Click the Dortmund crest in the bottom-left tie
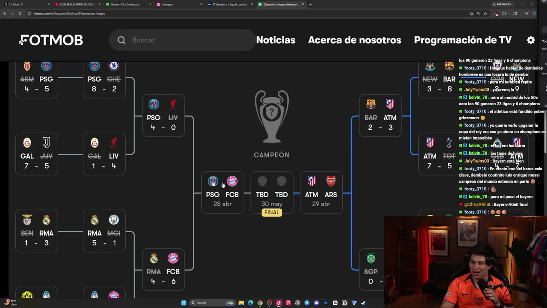 click(27, 296)
